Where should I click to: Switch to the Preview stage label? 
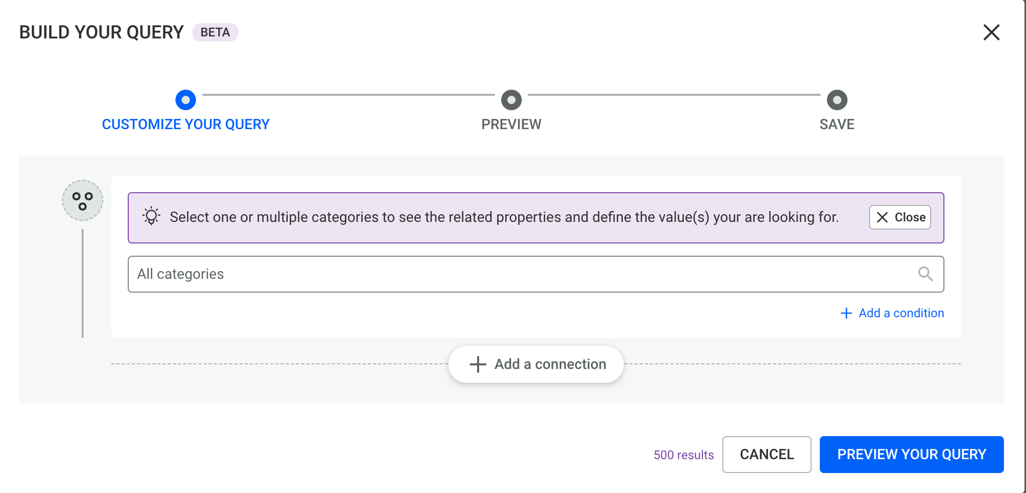coord(511,124)
